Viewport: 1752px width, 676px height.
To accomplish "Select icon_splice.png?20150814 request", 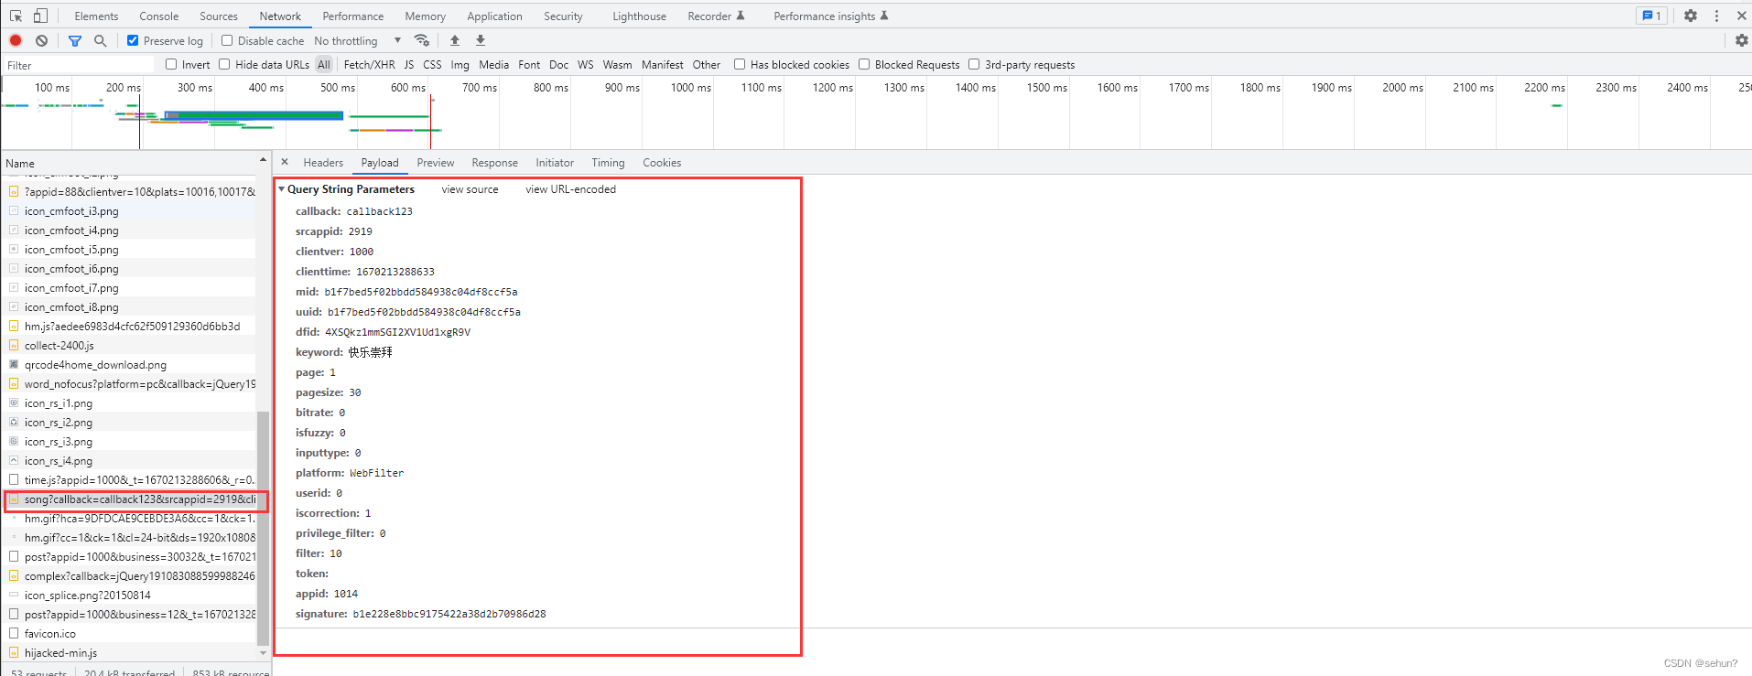I will click(x=129, y=596).
